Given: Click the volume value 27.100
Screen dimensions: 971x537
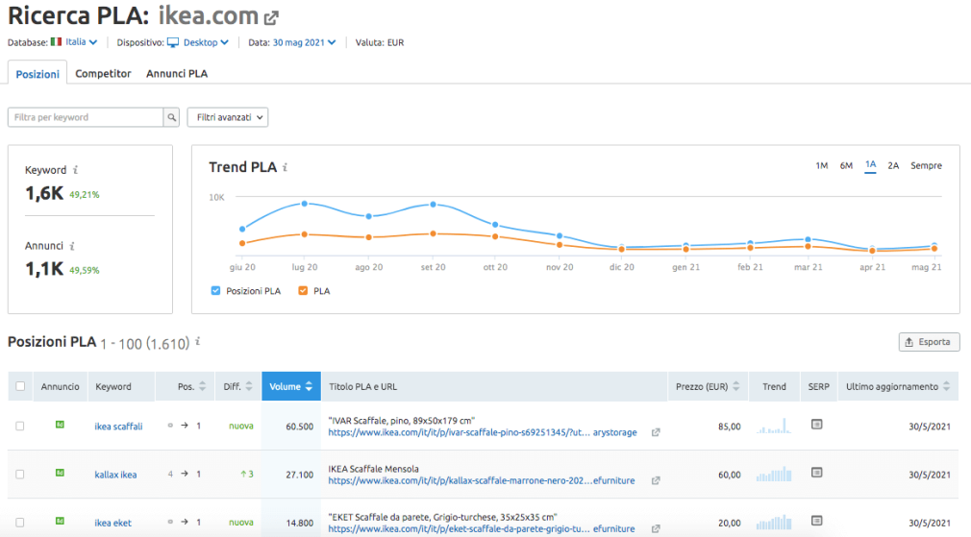Looking at the screenshot, I should 300,475.
